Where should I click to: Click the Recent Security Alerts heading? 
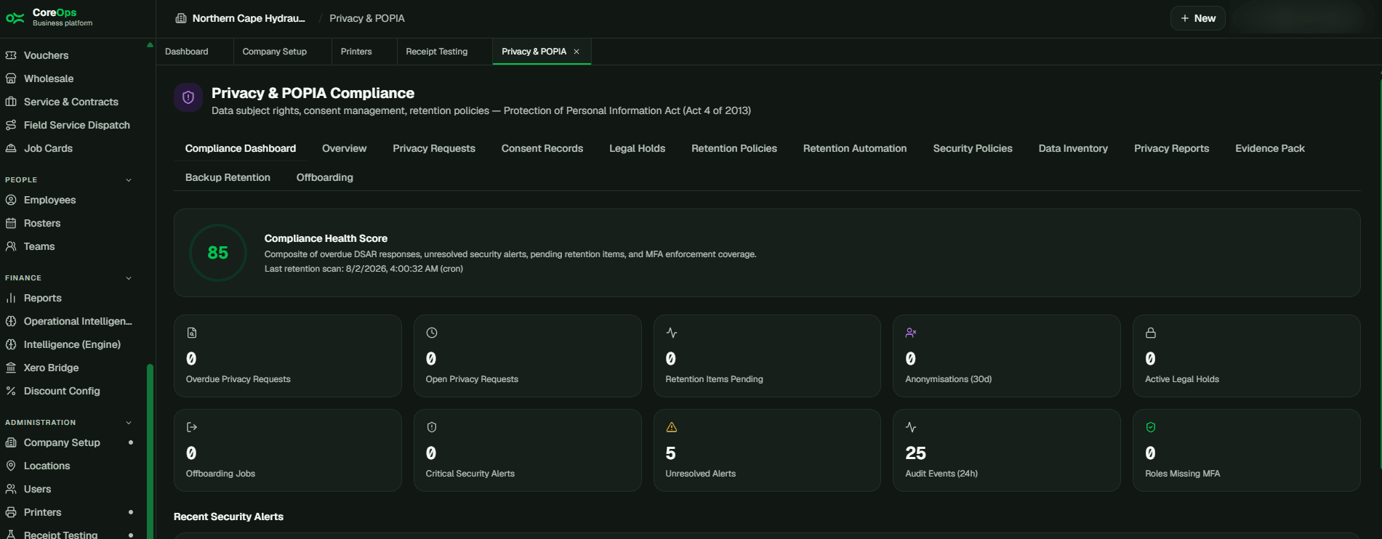(228, 516)
